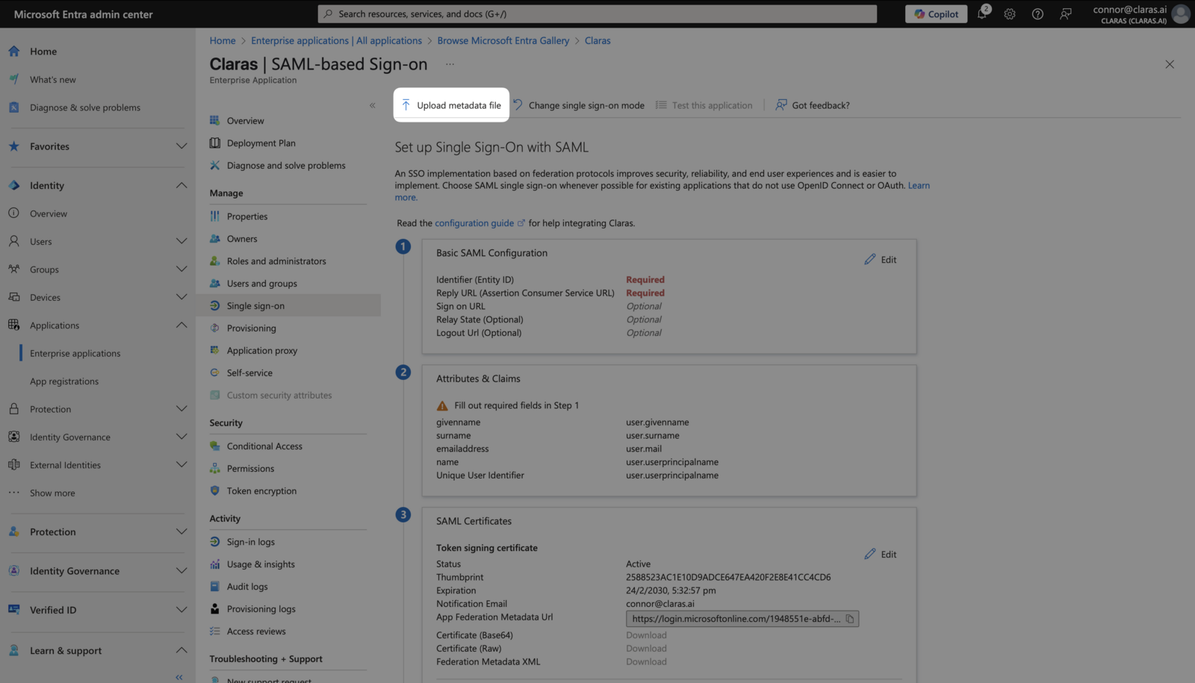
Task: Click Upload metadata file button
Action: tap(451, 105)
